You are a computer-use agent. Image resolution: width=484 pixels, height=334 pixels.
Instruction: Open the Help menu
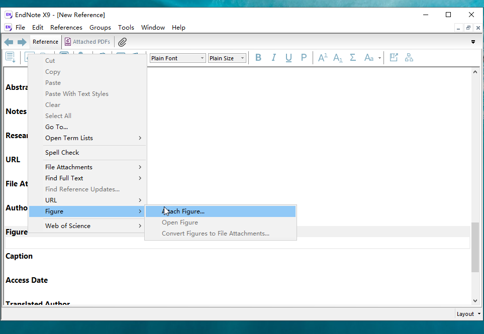(178, 28)
